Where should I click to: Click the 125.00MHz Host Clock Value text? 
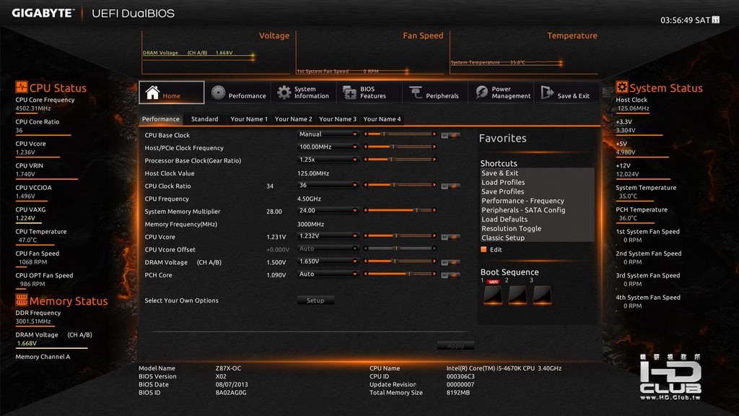pyautogui.click(x=313, y=173)
